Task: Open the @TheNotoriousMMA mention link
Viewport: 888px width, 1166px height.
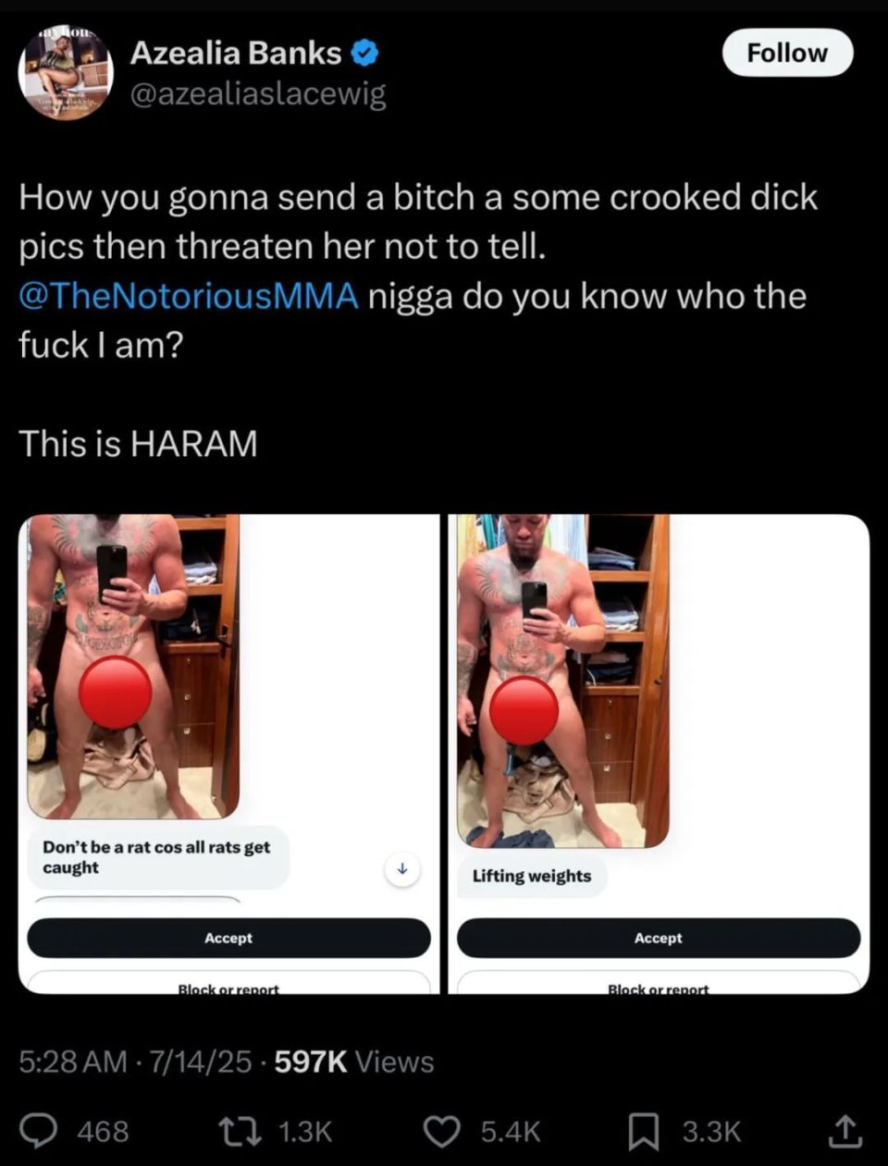Action: point(189,296)
